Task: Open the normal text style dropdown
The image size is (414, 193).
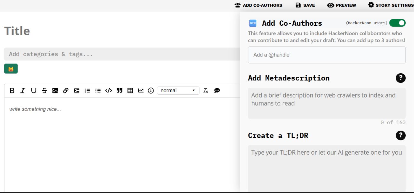Action: [x=178, y=90]
